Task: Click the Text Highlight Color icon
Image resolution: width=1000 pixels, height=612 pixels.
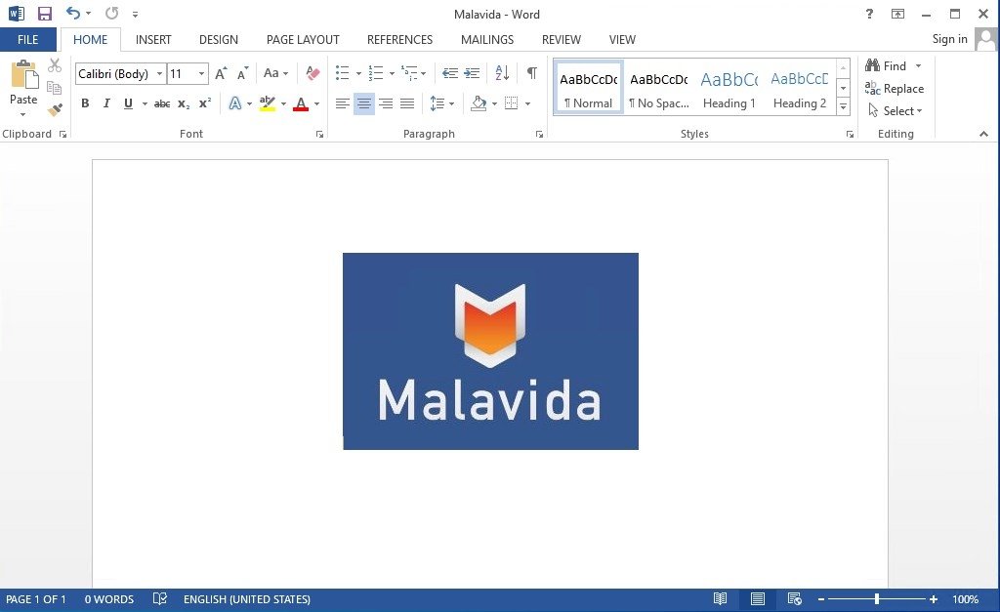Action: pos(267,102)
